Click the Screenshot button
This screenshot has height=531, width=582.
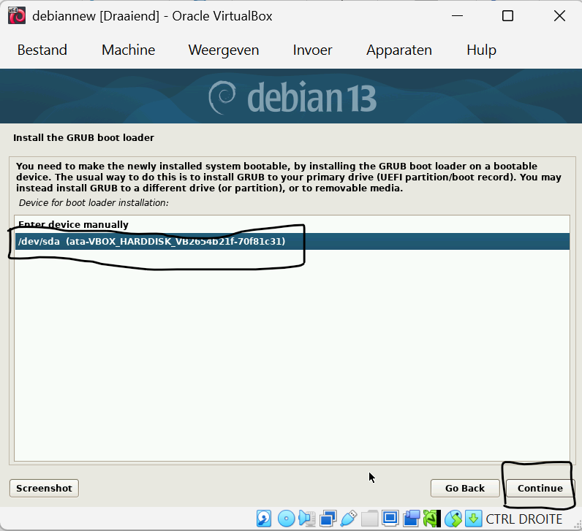click(44, 488)
